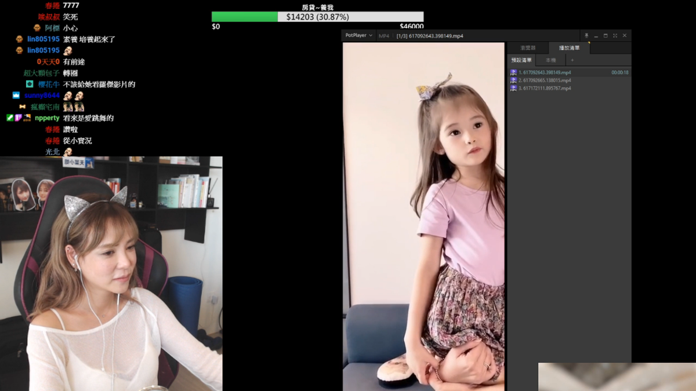Click file icon of third playlist entry

(x=513, y=88)
